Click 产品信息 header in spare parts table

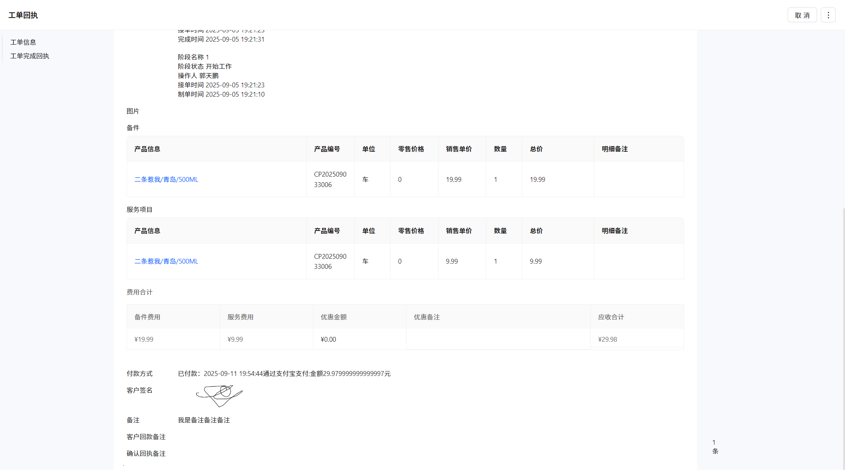[147, 149]
